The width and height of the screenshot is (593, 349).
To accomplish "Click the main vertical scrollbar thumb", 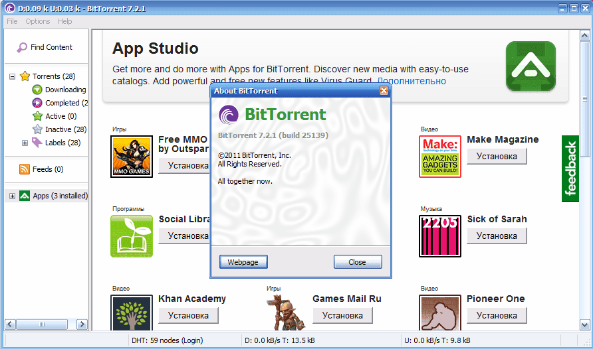I will click(584, 100).
